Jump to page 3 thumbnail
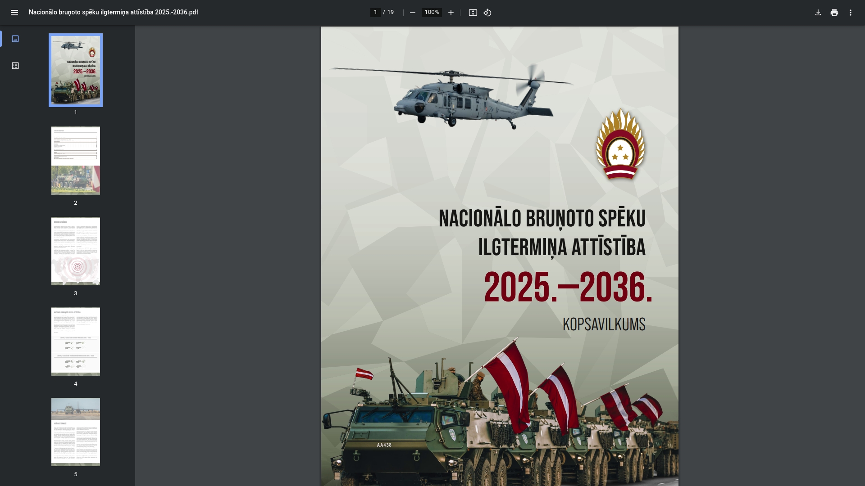This screenshot has height=486, width=865. tap(76, 251)
